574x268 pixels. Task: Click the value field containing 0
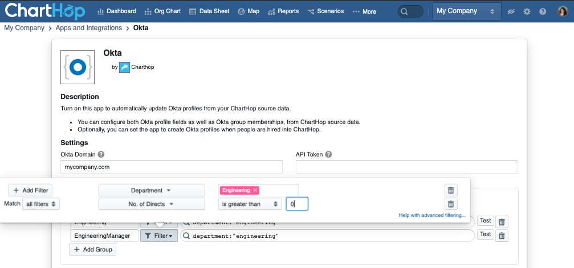coord(297,204)
